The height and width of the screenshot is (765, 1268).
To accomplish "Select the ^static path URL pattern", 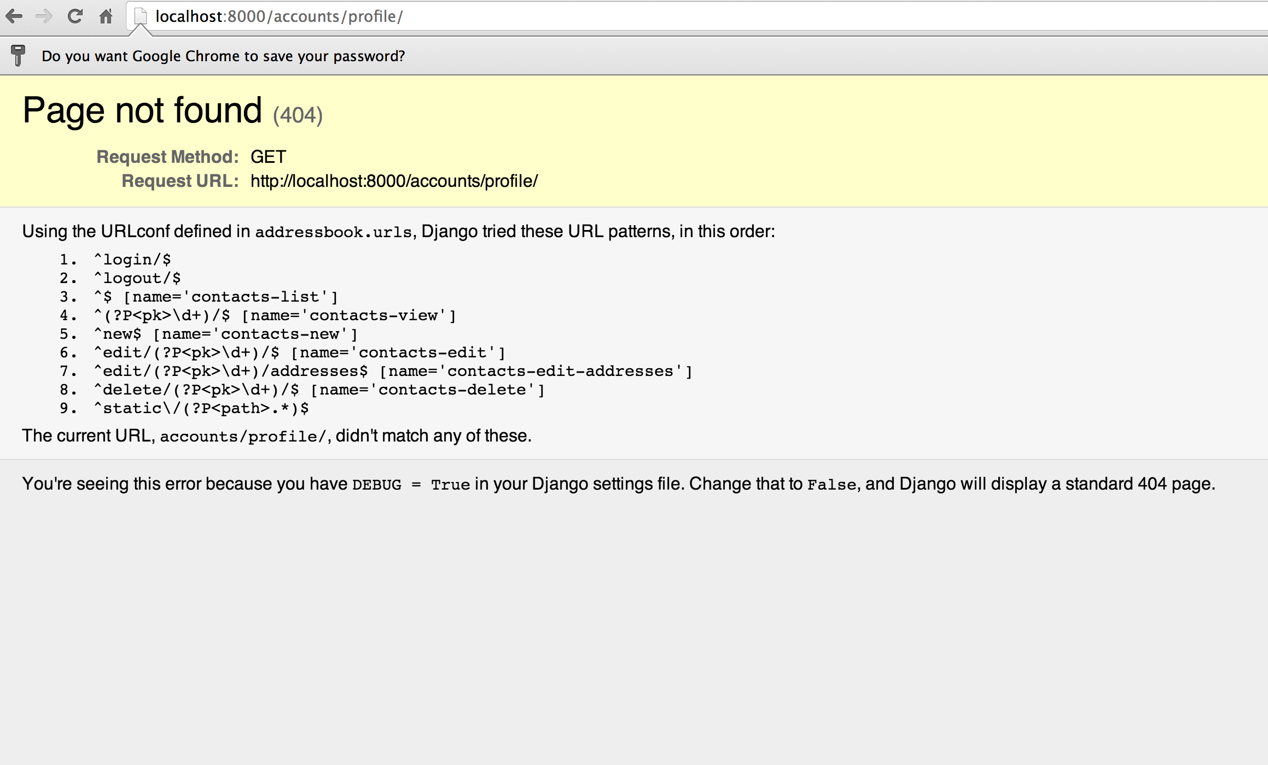I will point(201,408).
